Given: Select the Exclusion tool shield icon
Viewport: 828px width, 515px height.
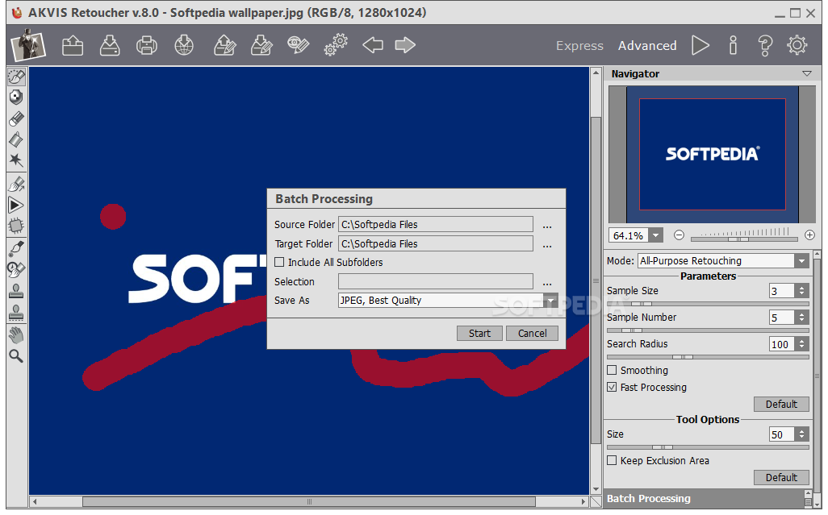Looking at the screenshot, I should point(16,98).
